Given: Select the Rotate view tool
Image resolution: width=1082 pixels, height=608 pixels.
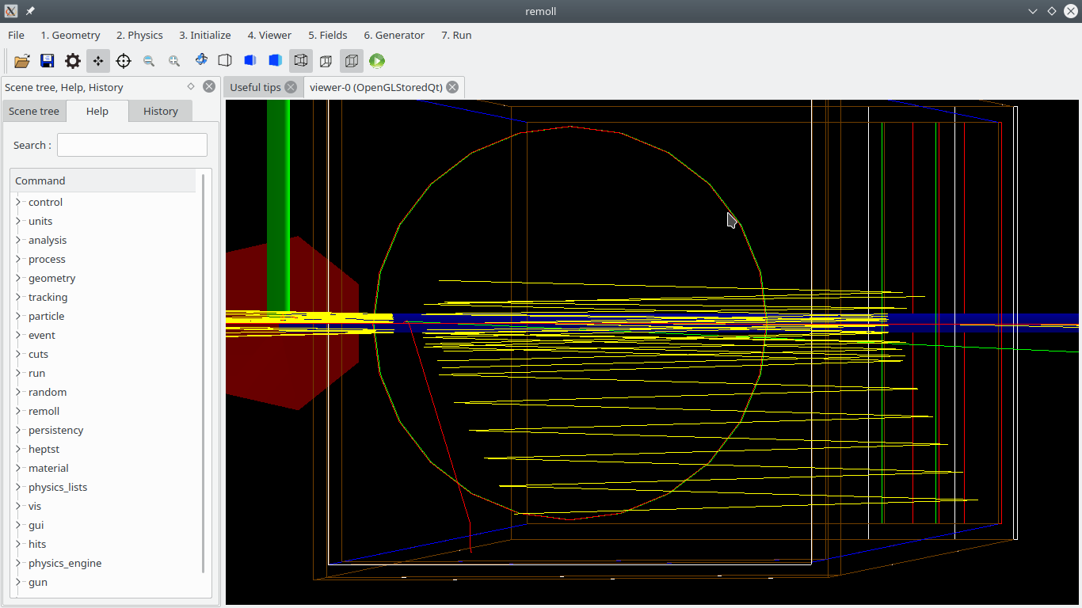Looking at the screenshot, I should tap(201, 60).
